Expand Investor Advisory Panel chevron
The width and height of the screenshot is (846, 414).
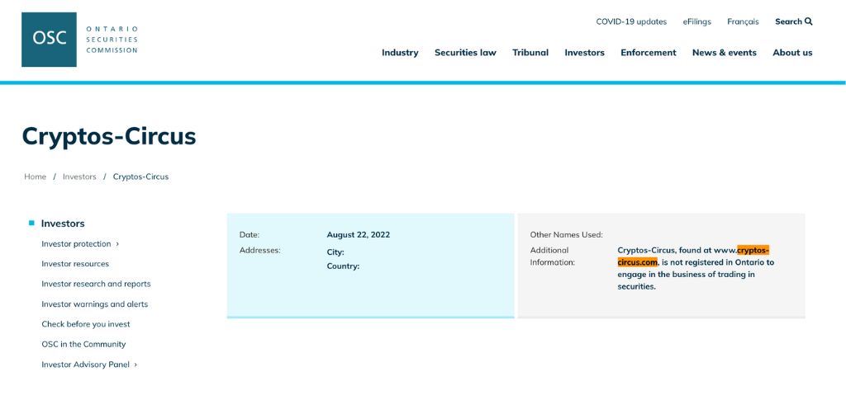tap(136, 365)
